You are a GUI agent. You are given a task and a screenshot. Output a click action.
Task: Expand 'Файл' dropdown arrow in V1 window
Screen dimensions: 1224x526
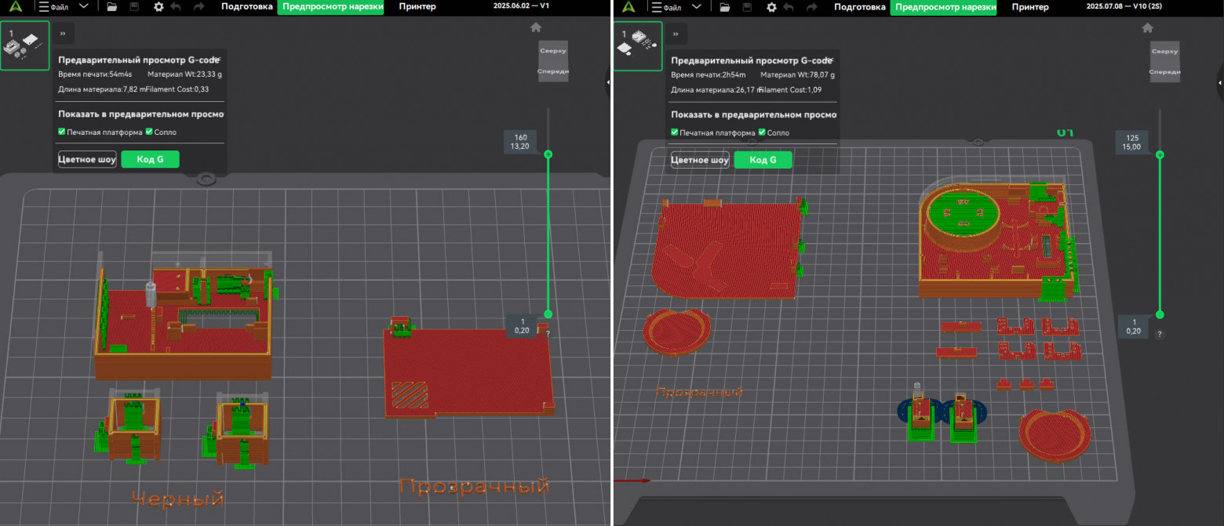(84, 7)
